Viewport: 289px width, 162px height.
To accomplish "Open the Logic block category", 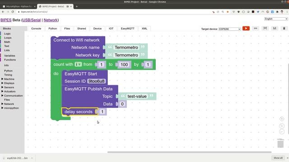I will click(x=7, y=34).
